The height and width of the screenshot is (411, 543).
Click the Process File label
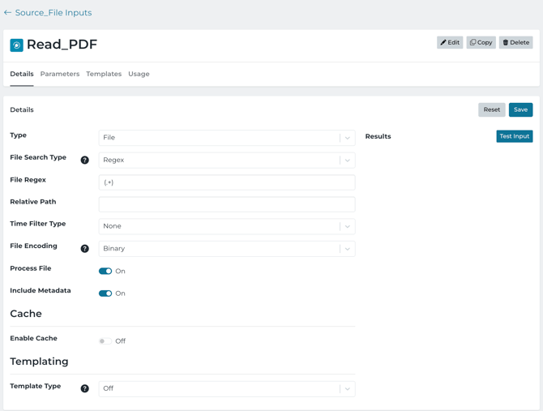[x=31, y=268]
